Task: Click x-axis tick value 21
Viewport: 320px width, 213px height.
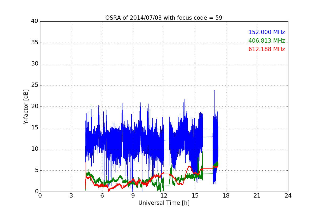Action: click(257, 196)
